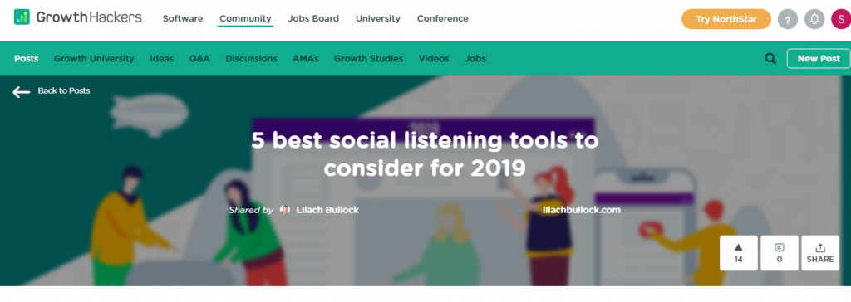
Task: Open the lilachbullock.com source link
Action: tap(581, 210)
